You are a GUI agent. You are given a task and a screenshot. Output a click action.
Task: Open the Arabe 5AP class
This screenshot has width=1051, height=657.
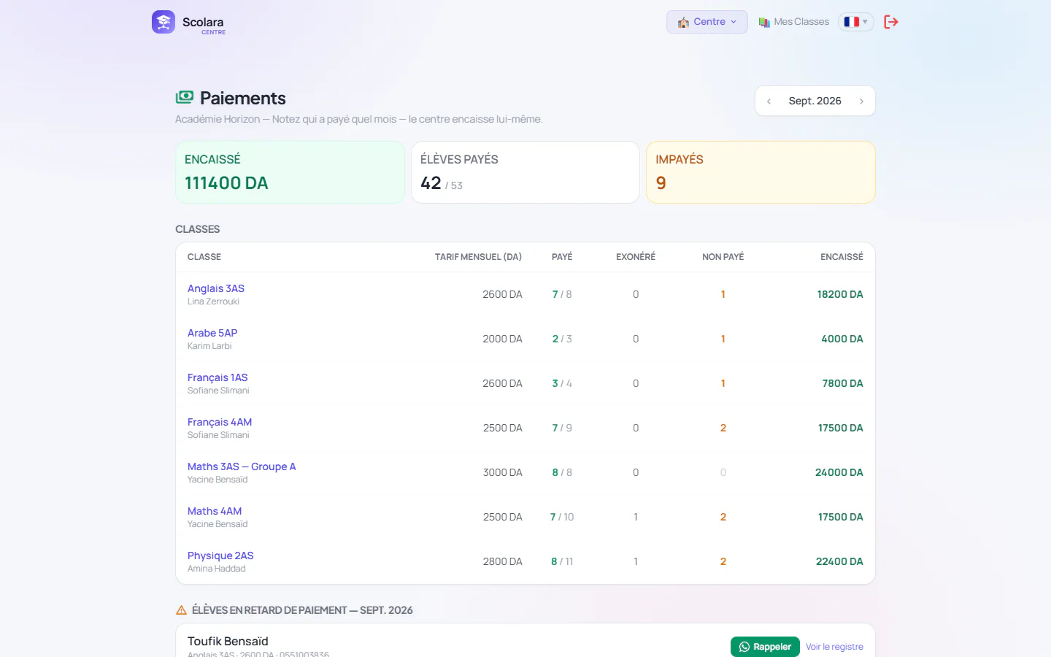[x=212, y=333]
